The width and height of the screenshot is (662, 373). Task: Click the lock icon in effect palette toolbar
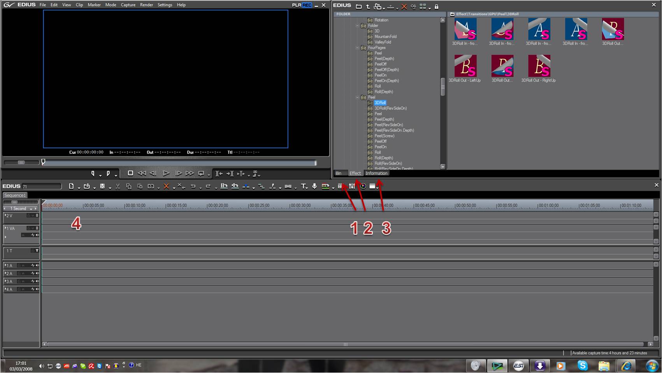[437, 7]
